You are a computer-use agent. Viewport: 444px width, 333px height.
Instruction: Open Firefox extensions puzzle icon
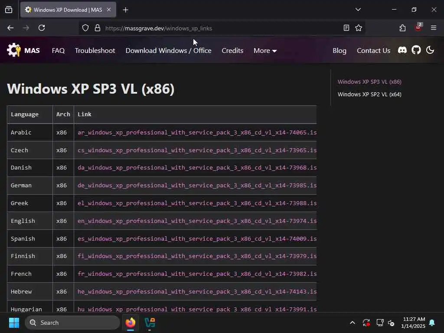[402, 28]
